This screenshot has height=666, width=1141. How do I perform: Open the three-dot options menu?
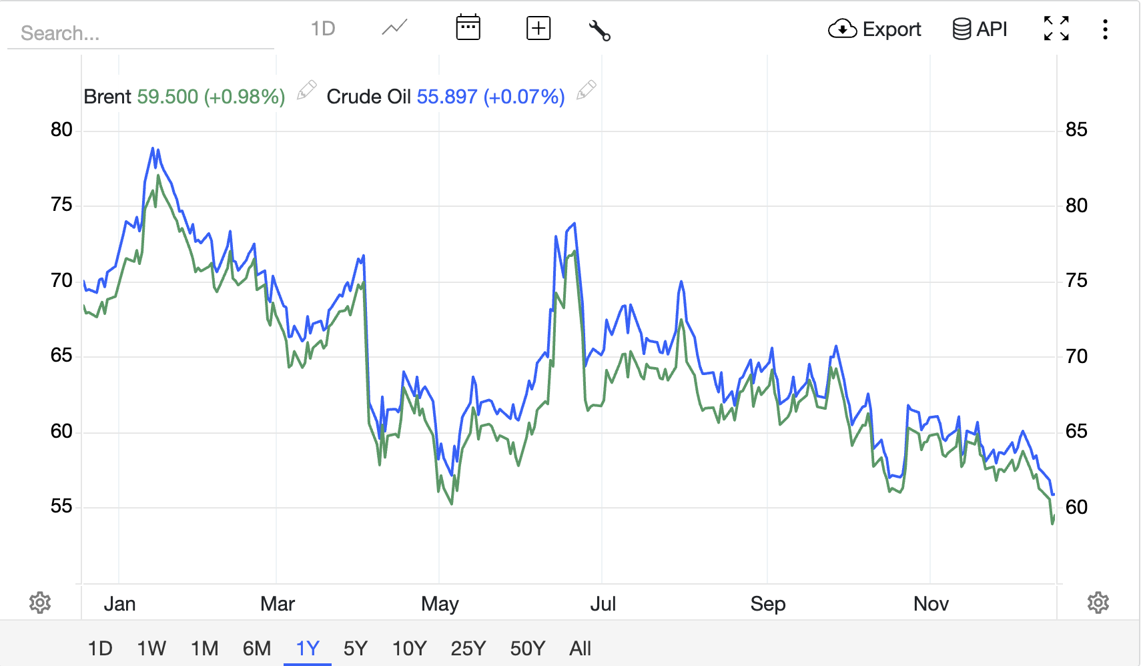pyautogui.click(x=1105, y=29)
